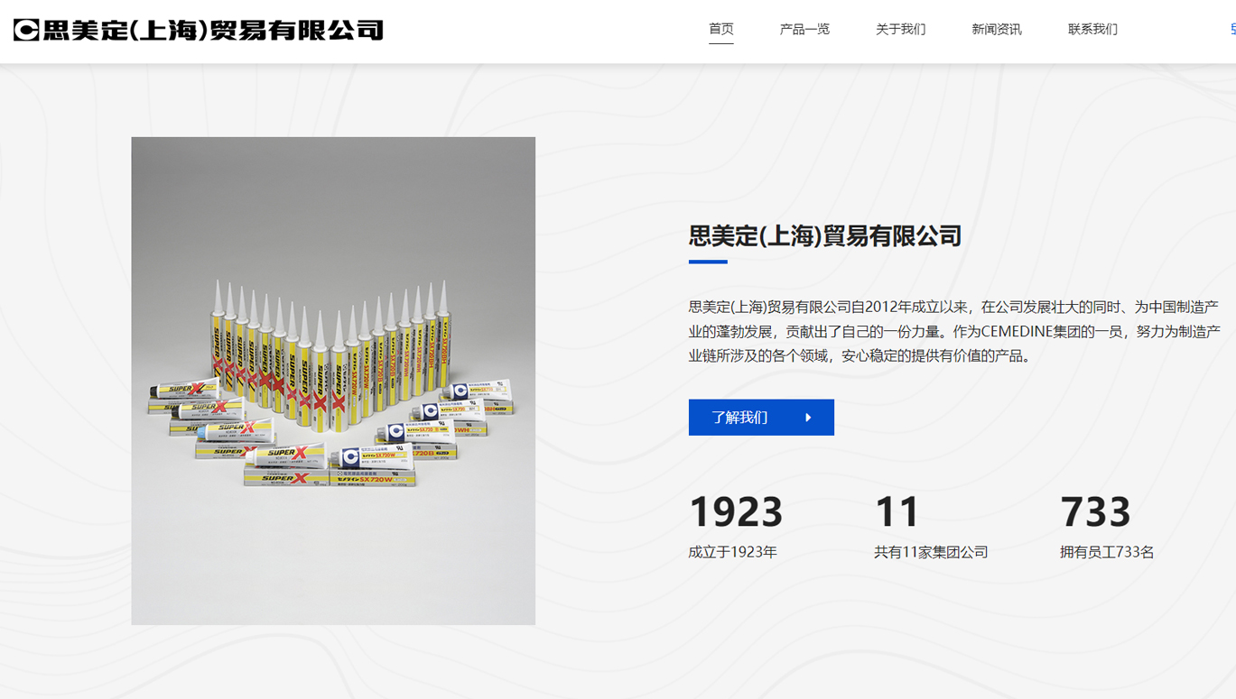Viewport: 1236px width, 699px height.
Task: Open the 产品一览 menu item
Action: click(x=804, y=29)
